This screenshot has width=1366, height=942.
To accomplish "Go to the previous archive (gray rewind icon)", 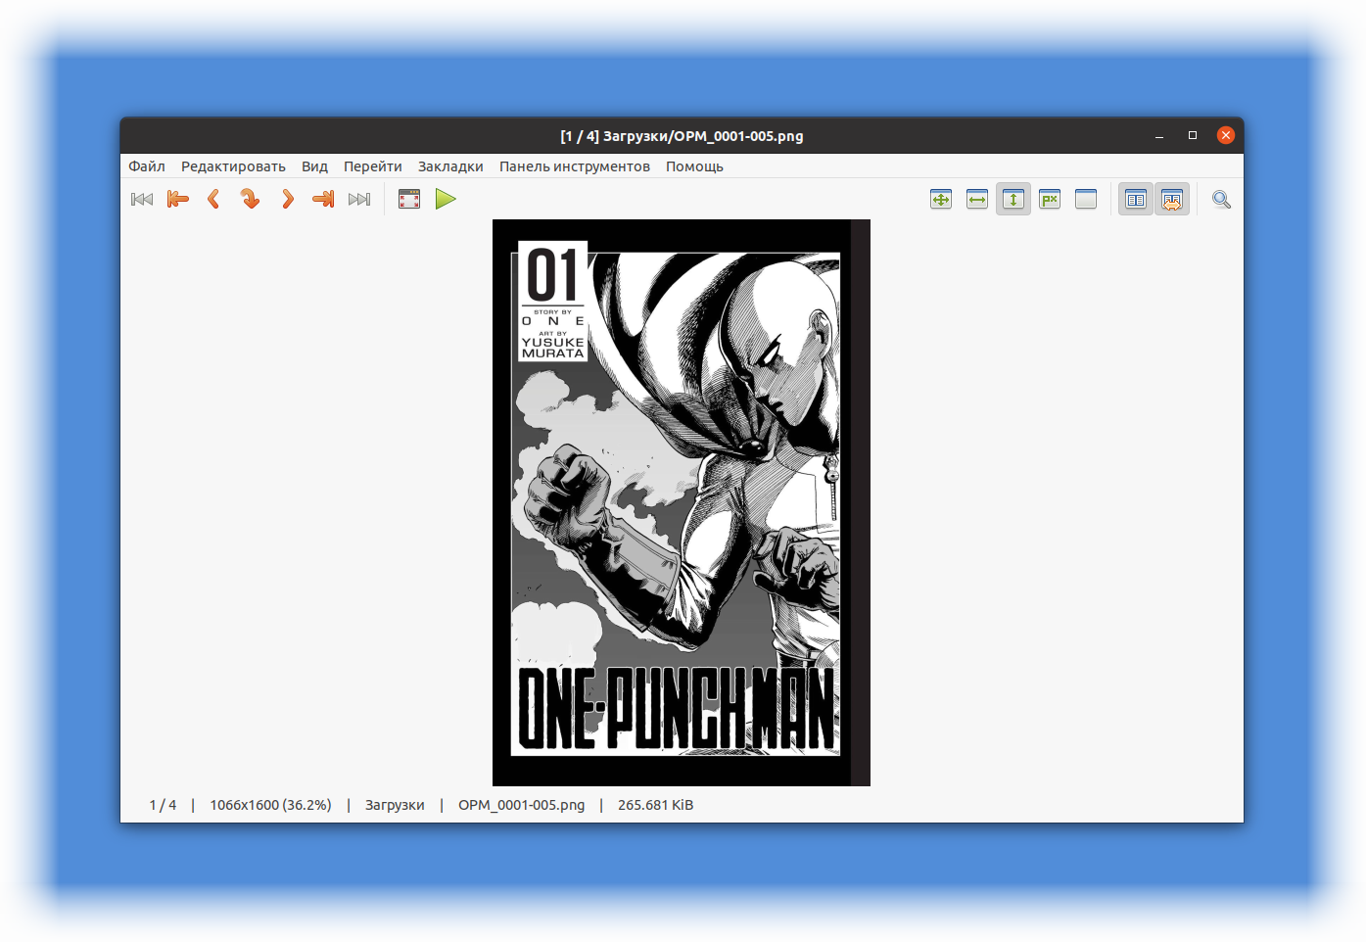I will click(x=142, y=200).
